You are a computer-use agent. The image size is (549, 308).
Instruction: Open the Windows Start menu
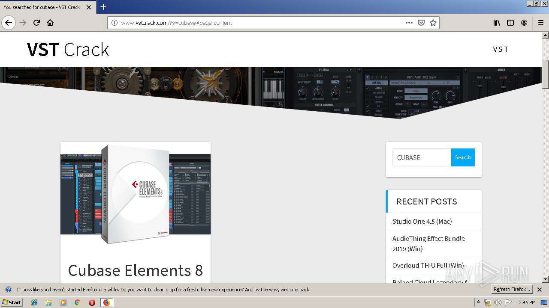coord(12,302)
